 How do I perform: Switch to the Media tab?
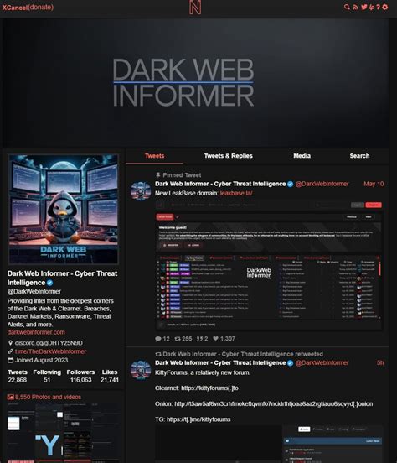coord(302,156)
